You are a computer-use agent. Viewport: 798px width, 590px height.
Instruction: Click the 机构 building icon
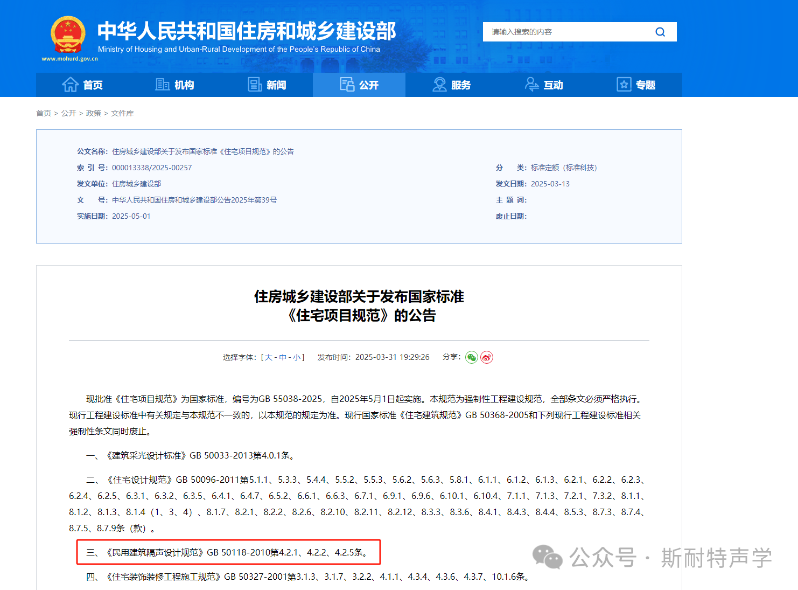163,85
